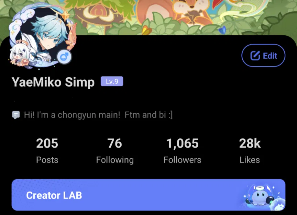Image resolution: width=297 pixels, height=215 pixels.
Task: Open the 205 Posts count
Action: [x=47, y=151]
